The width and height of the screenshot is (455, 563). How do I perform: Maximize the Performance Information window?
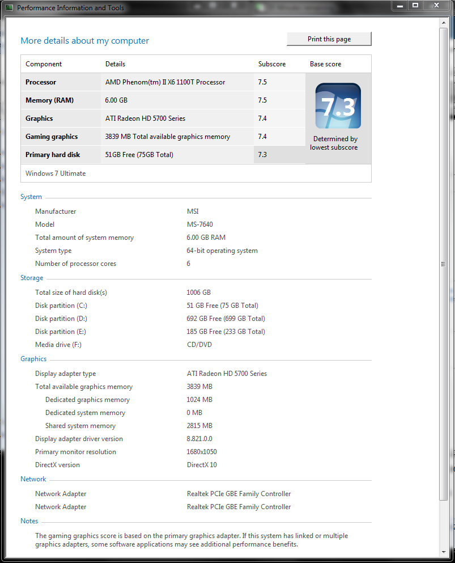pos(415,6)
